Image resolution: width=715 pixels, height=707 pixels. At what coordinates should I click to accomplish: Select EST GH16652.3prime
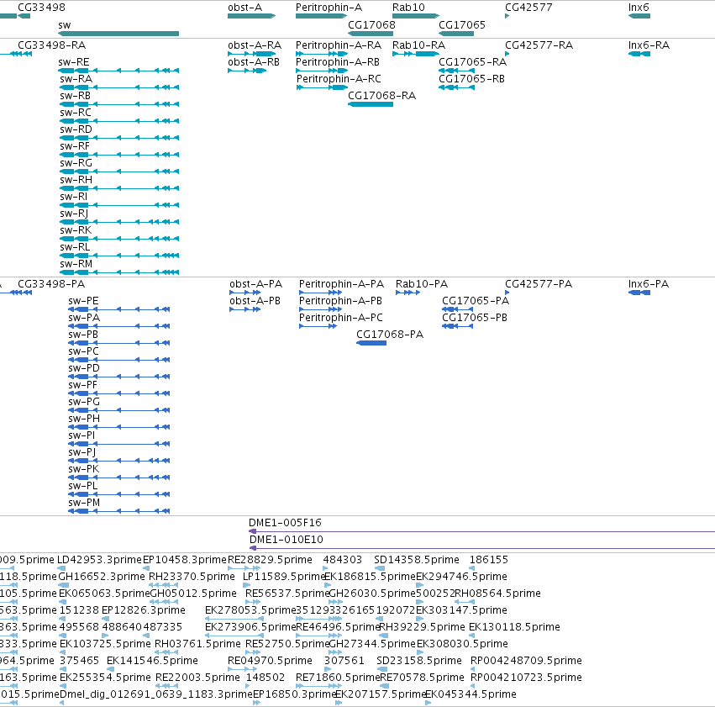(x=63, y=585)
